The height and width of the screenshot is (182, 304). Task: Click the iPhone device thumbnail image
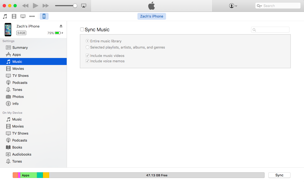coord(8,30)
